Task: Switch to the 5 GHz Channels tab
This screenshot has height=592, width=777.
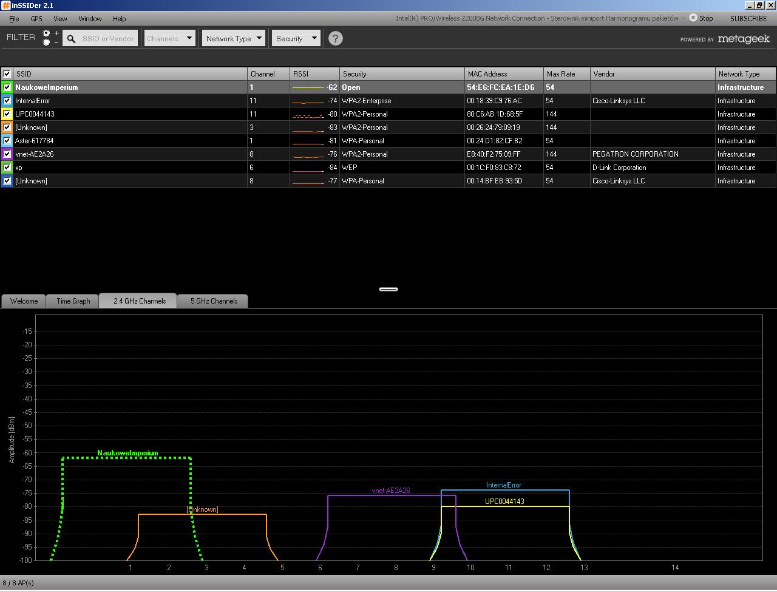Action: coord(214,301)
